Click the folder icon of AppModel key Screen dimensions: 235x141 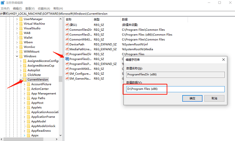tap(29, 122)
